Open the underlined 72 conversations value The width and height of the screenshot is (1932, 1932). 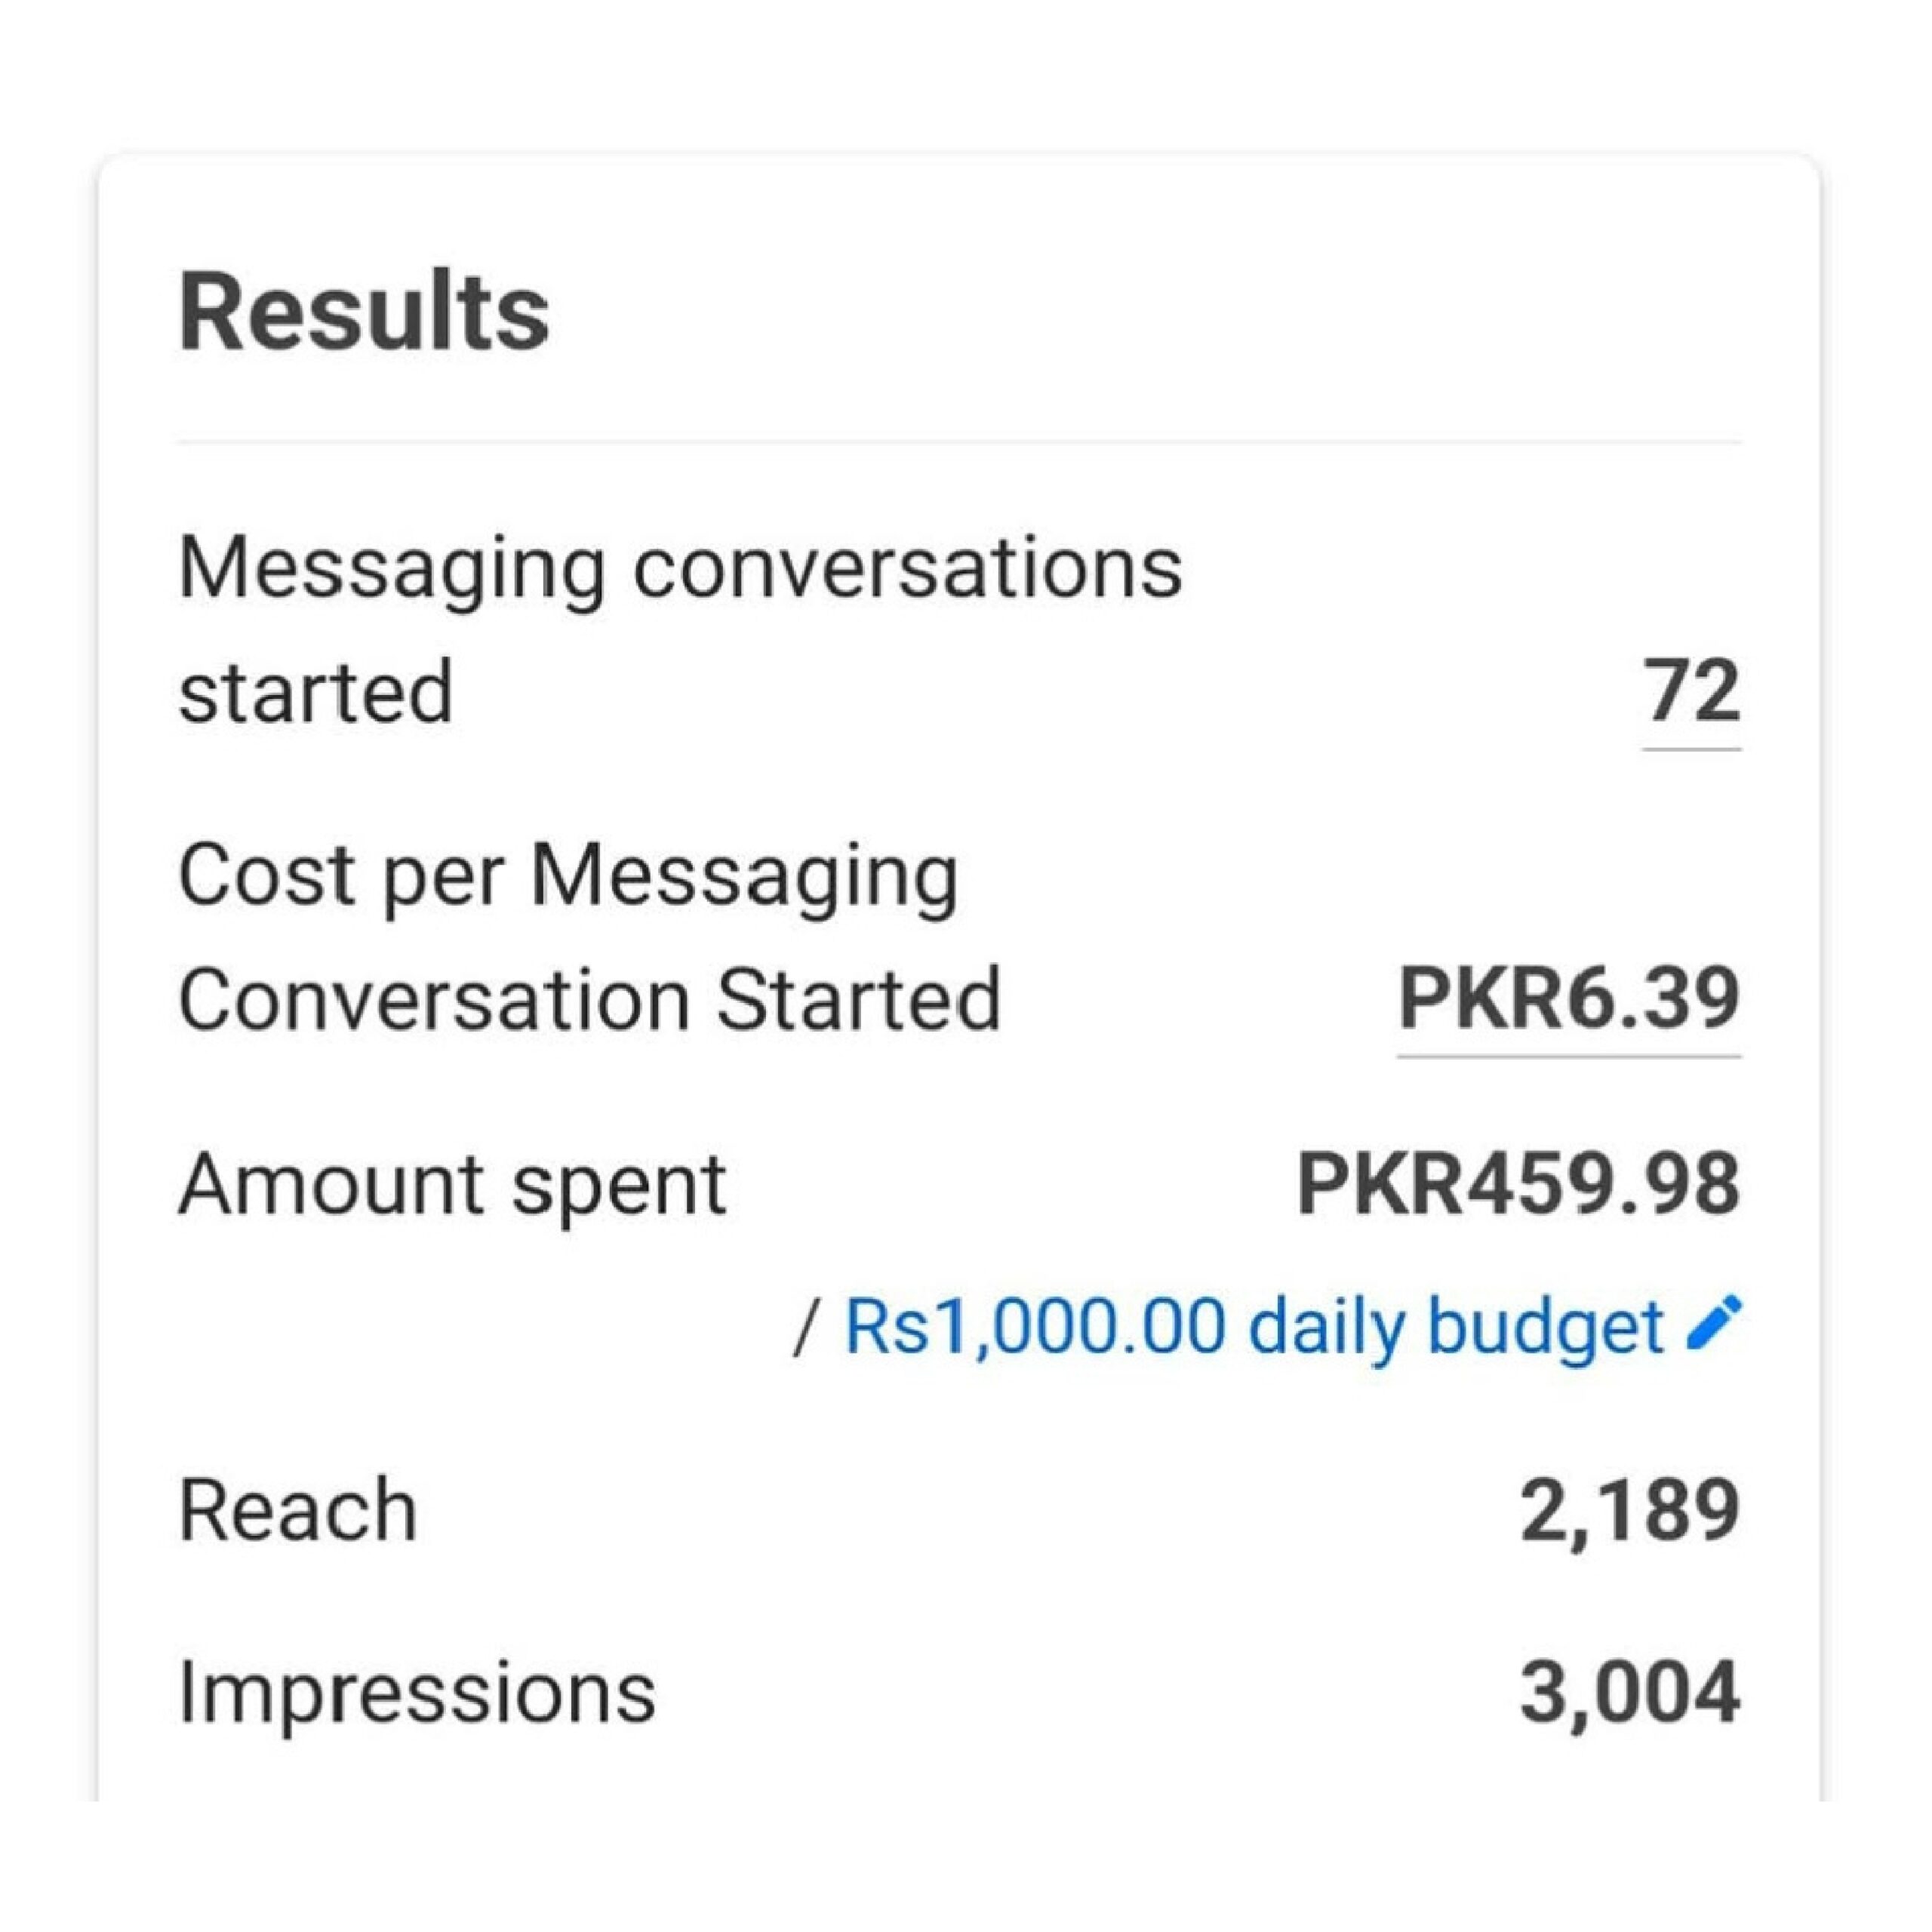pyautogui.click(x=1691, y=691)
